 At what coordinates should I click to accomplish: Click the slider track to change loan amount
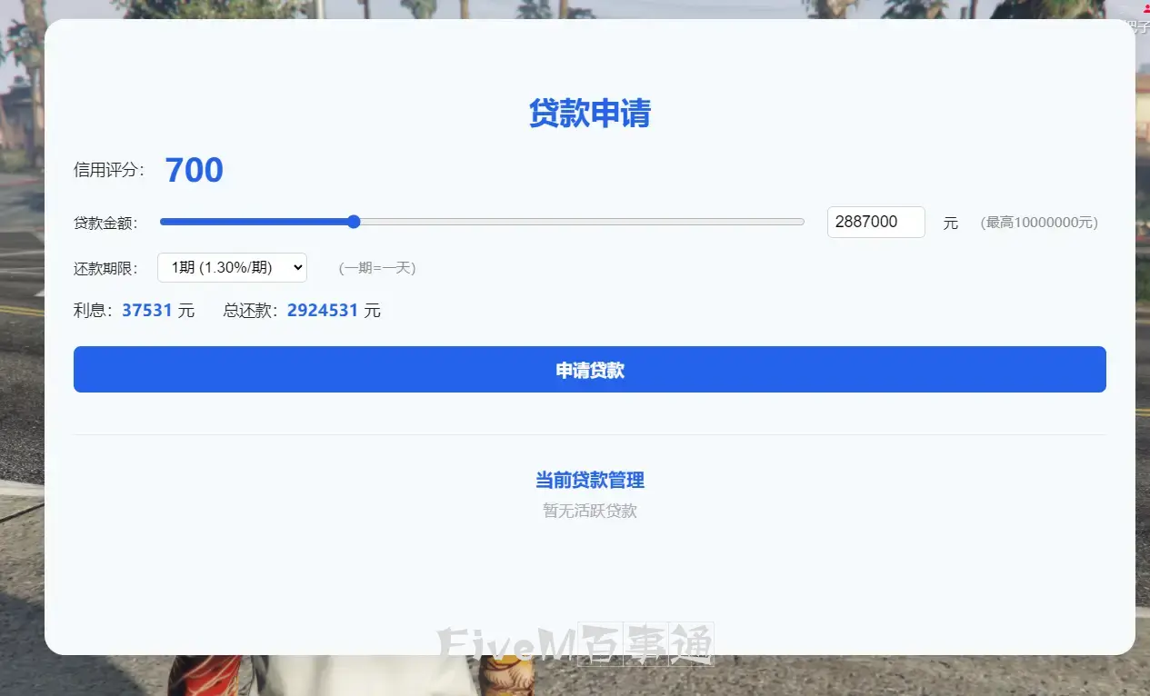coord(545,221)
